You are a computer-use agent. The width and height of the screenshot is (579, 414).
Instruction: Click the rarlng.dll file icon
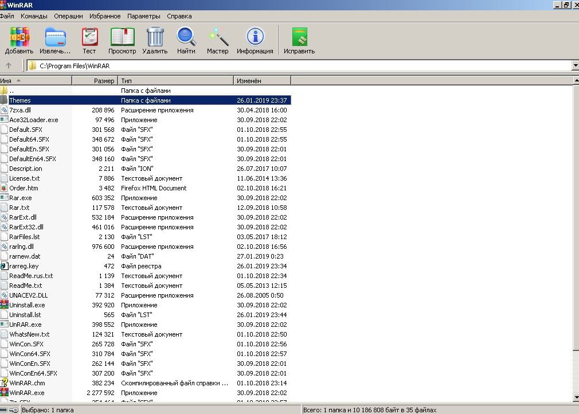pyautogui.click(x=3, y=247)
